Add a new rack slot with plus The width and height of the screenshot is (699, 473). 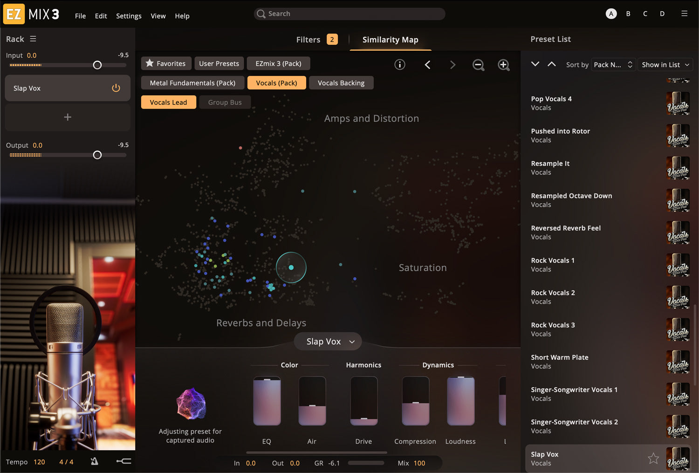(68, 117)
